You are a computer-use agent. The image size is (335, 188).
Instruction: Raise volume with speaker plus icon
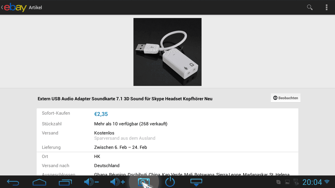[x=118, y=182]
